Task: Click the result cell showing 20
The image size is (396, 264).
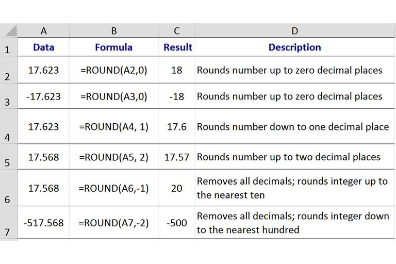Action: point(176,188)
